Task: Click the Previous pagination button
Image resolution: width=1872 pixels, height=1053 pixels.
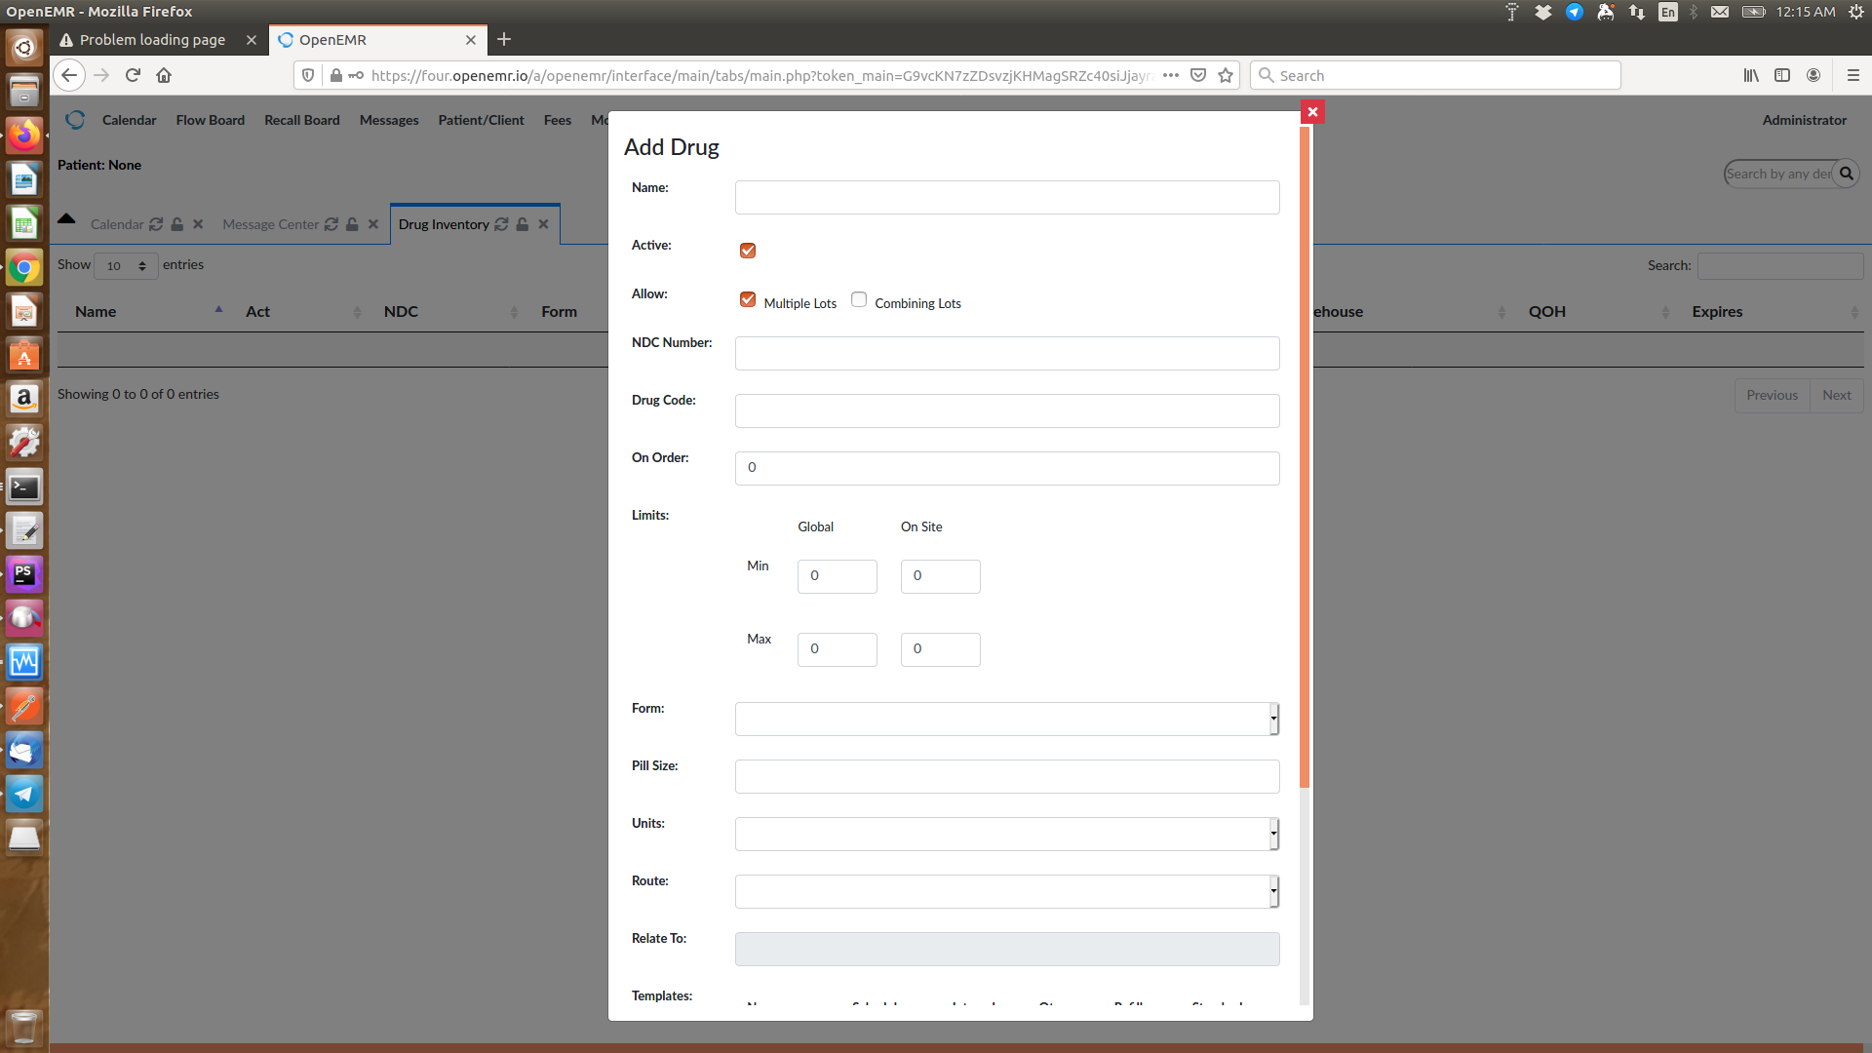Action: point(1772,395)
